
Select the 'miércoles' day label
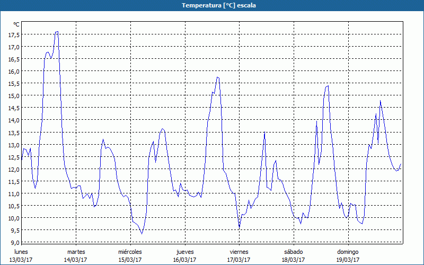point(130,252)
